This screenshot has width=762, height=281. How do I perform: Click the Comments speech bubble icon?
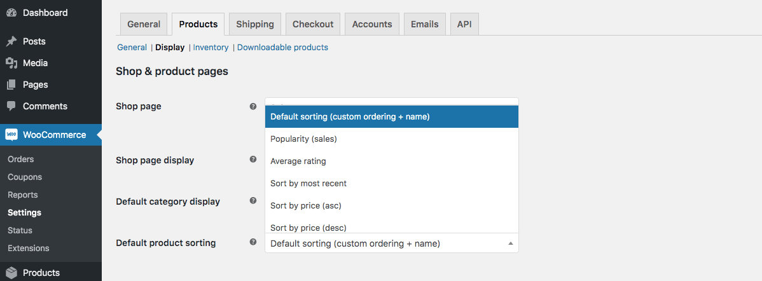pos(11,106)
